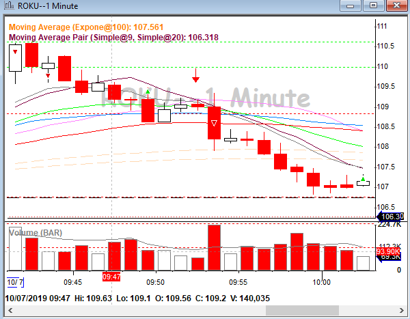
Task: Minimize the ROKU chart window
Action: point(353,6)
